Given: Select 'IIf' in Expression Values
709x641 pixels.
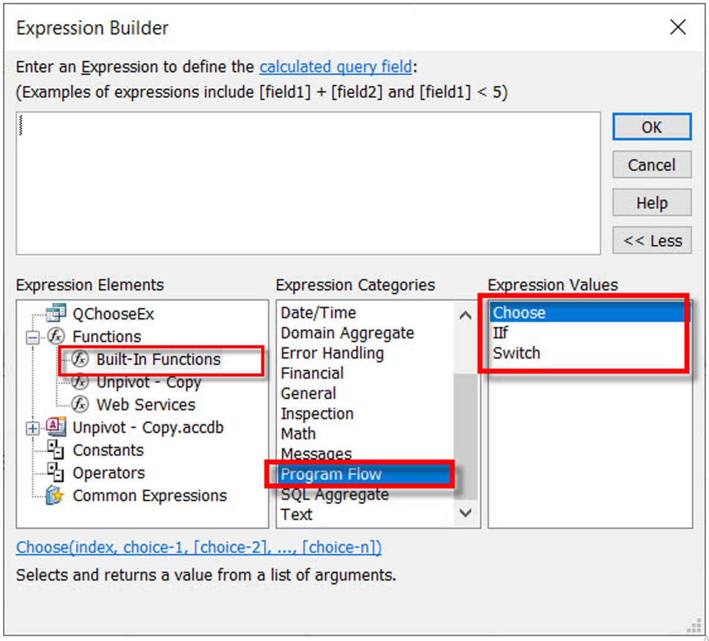Looking at the screenshot, I should click(501, 332).
